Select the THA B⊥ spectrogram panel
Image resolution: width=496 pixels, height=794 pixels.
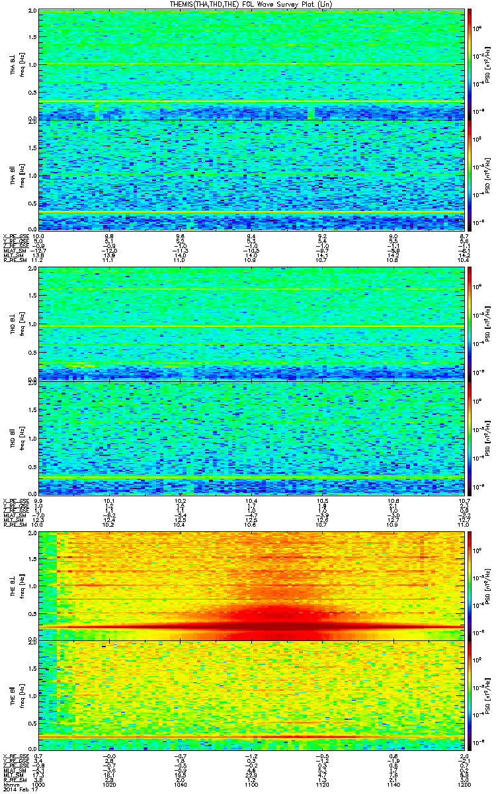pos(251,64)
